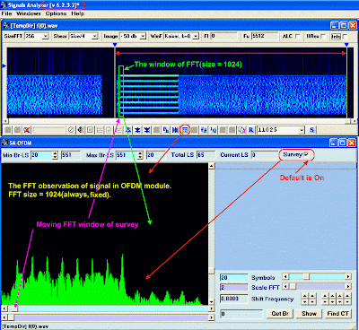Click the Min Br-LS spinner arrows
Image resolution: width=359 pixels, height=330 pixels.
pyautogui.click(x=55, y=155)
